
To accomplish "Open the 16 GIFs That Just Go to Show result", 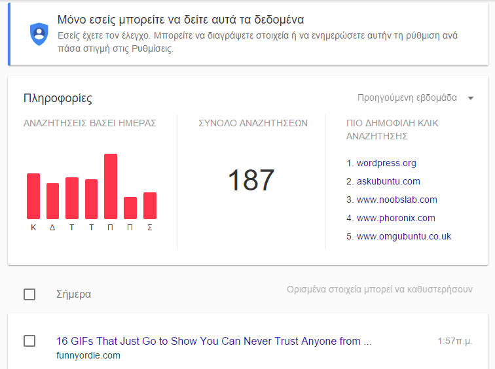I will (214, 341).
